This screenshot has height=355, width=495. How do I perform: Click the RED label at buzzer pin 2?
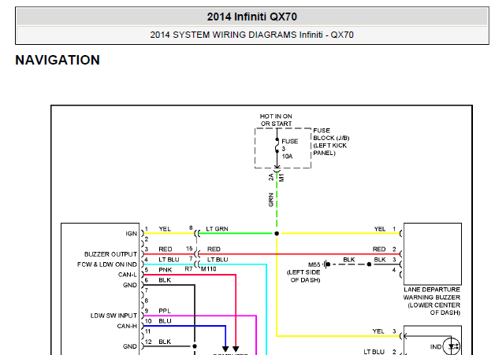click(379, 250)
